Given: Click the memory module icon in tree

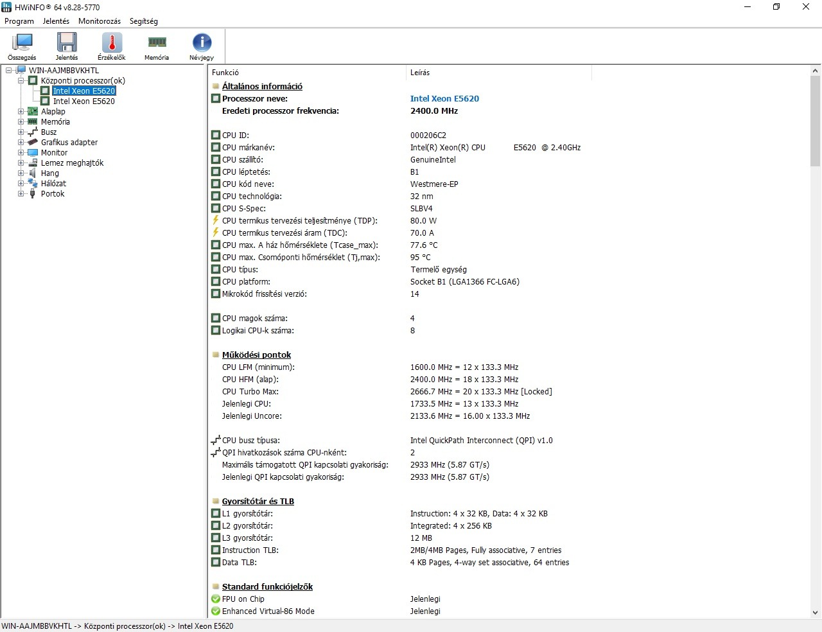Looking at the screenshot, I should pos(33,121).
